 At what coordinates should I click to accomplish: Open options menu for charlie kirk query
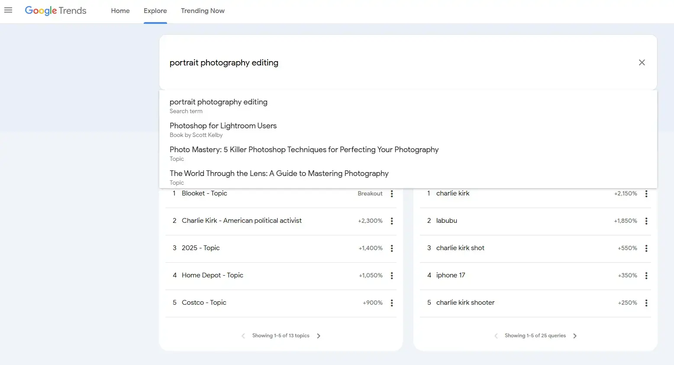646,194
